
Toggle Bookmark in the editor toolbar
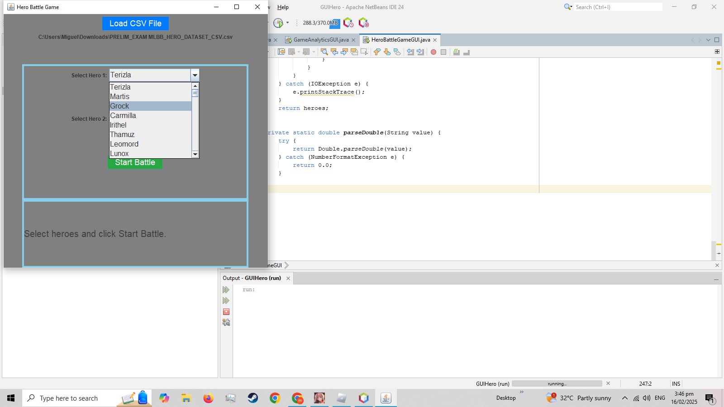(x=397, y=52)
